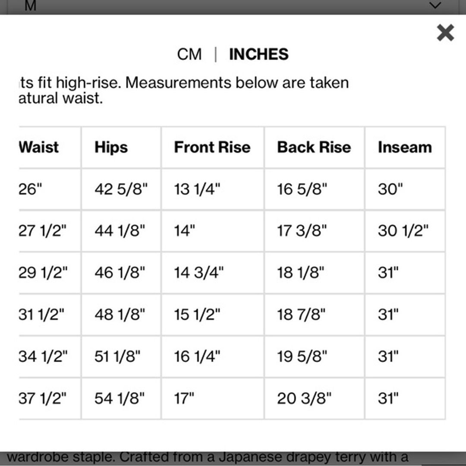Select the Back Rise column header
The height and width of the screenshot is (466, 466).
314,147
